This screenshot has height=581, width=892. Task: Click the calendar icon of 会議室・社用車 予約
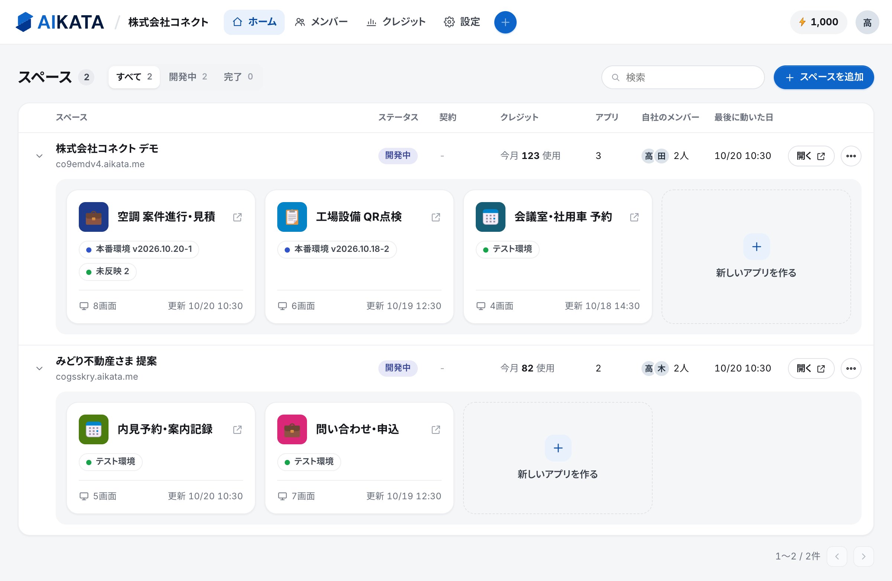(x=490, y=217)
